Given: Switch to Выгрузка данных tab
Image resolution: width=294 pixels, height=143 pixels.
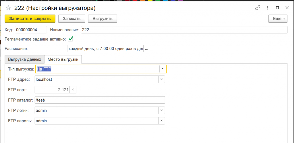Looking at the screenshot, I should [x=25, y=60].
